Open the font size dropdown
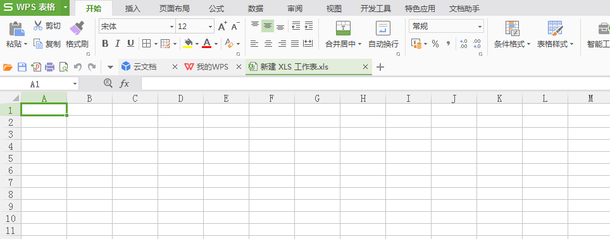The height and width of the screenshot is (239, 610). point(211,27)
